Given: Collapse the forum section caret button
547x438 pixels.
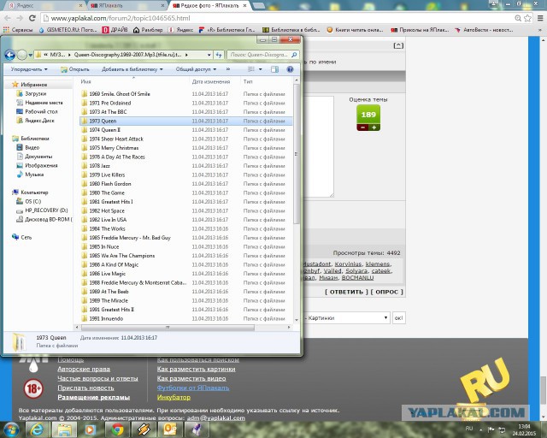Looking at the screenshot, I should point(398,45).
